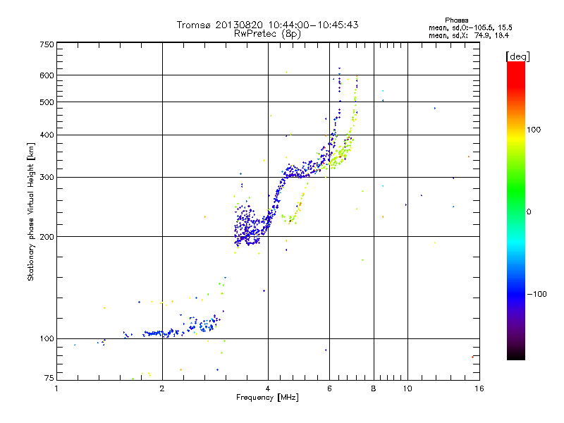Click the '16' x-axis tick label

point(479,388)
